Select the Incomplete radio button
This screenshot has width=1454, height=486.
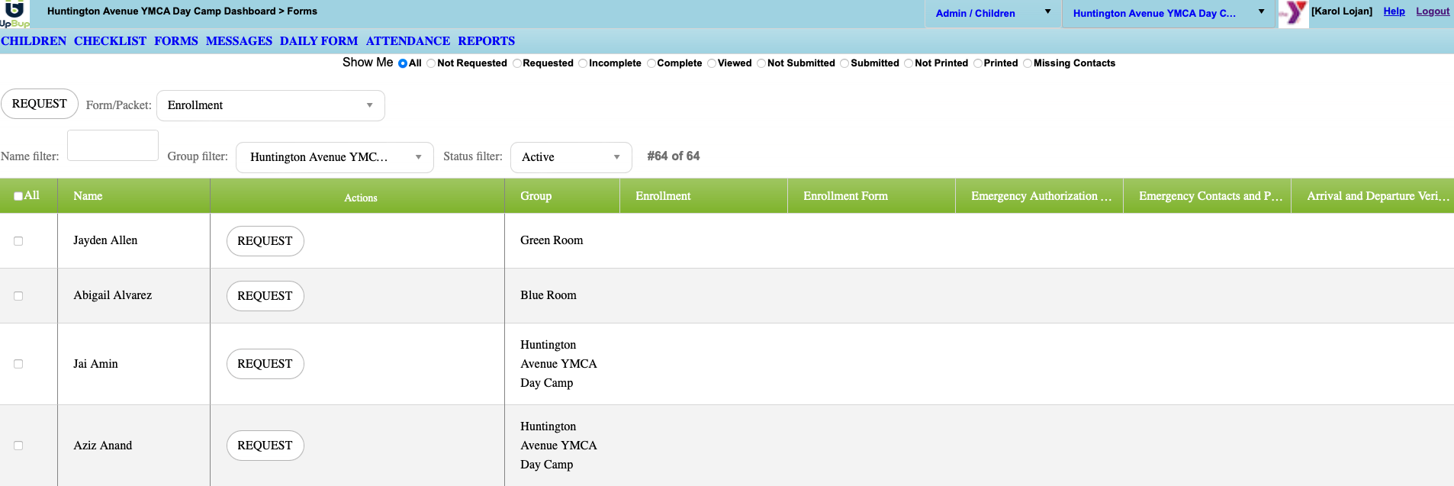[583, 63]
